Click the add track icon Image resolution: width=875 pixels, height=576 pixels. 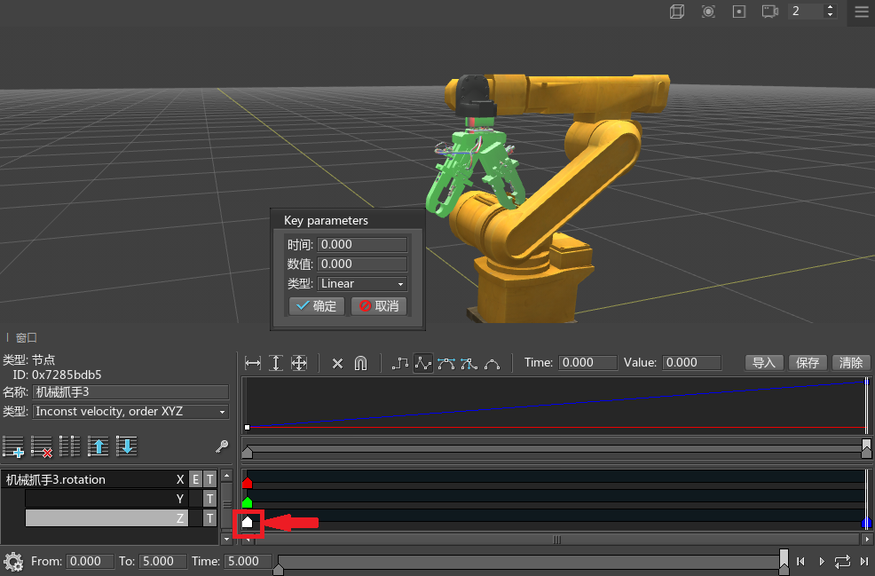13,446
